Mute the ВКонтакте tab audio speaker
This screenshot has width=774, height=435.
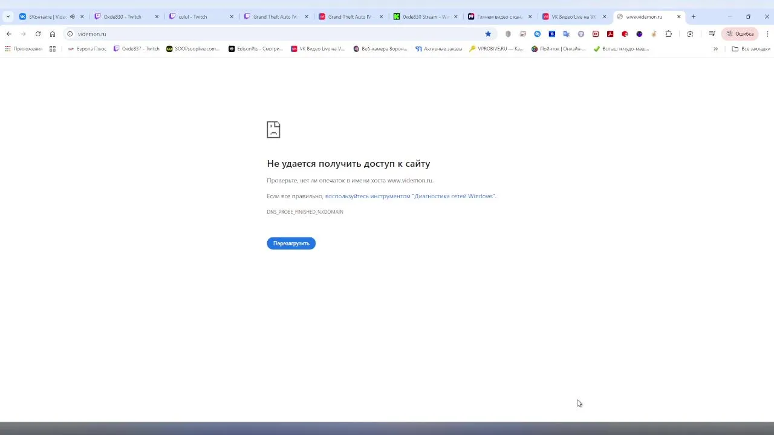coord(73,17)
